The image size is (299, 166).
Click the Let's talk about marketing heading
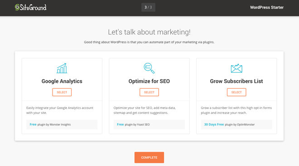[149, 32]
